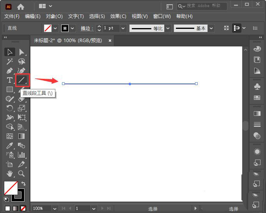The image size is (266, 213).
Task: Select the Pen tool
Action: click(x=10, y=71)
